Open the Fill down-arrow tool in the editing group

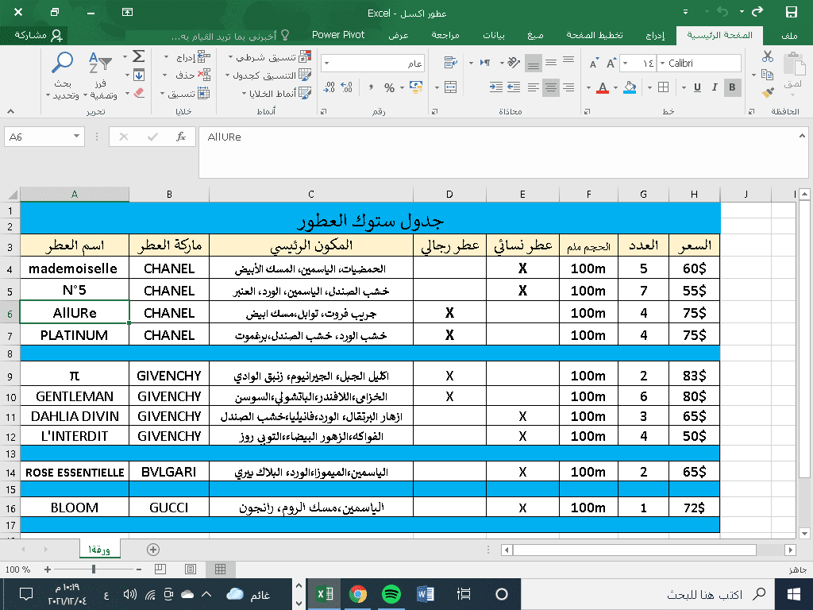(x=138, y=75)
